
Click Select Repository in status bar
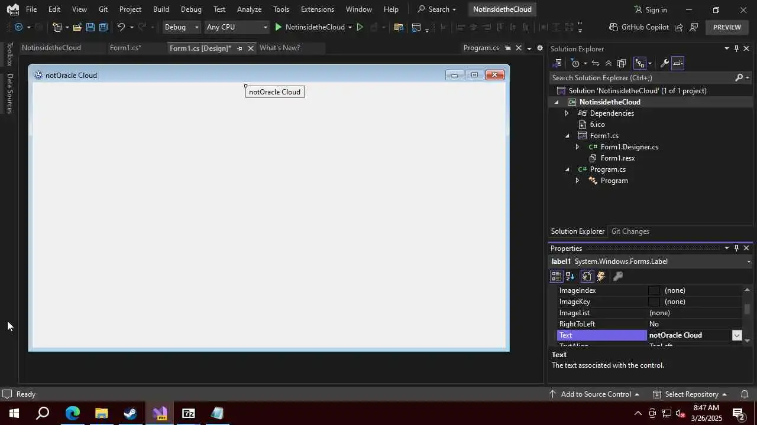click(690, 394)
